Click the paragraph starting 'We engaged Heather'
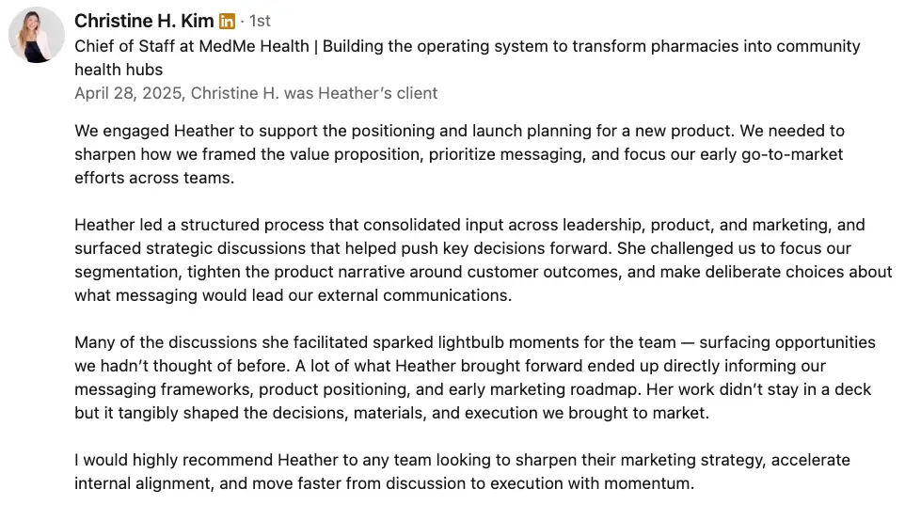 click(x=459, y=154)
